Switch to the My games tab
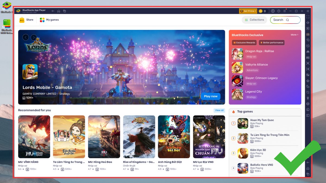 coord(49,20)
